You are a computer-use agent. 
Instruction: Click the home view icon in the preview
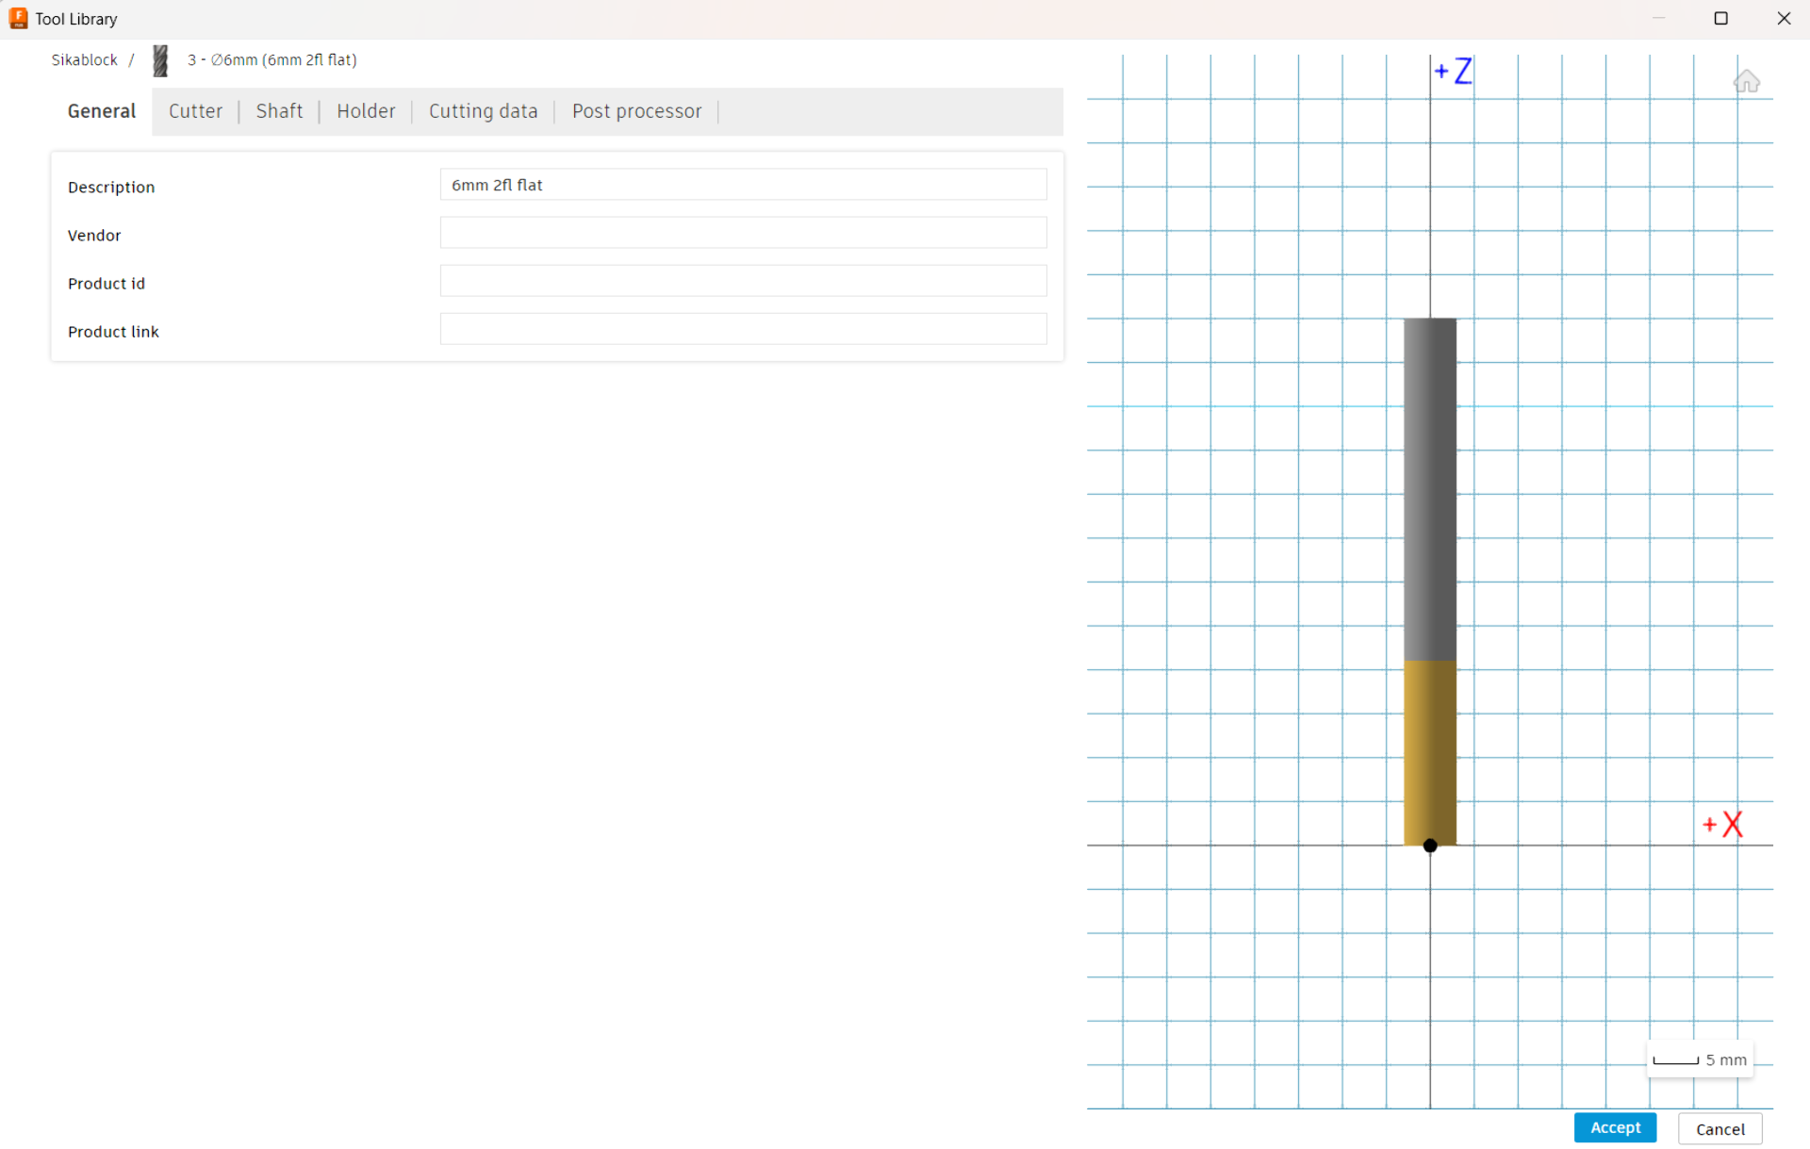click(1746, 82)
